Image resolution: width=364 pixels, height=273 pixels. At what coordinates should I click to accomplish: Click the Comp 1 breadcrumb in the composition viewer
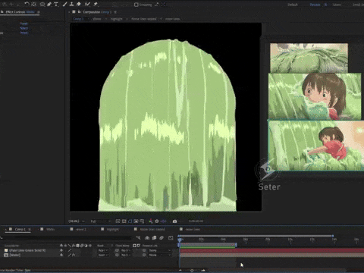click(78, 19)
